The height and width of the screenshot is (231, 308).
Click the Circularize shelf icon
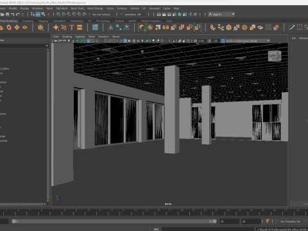244,28
